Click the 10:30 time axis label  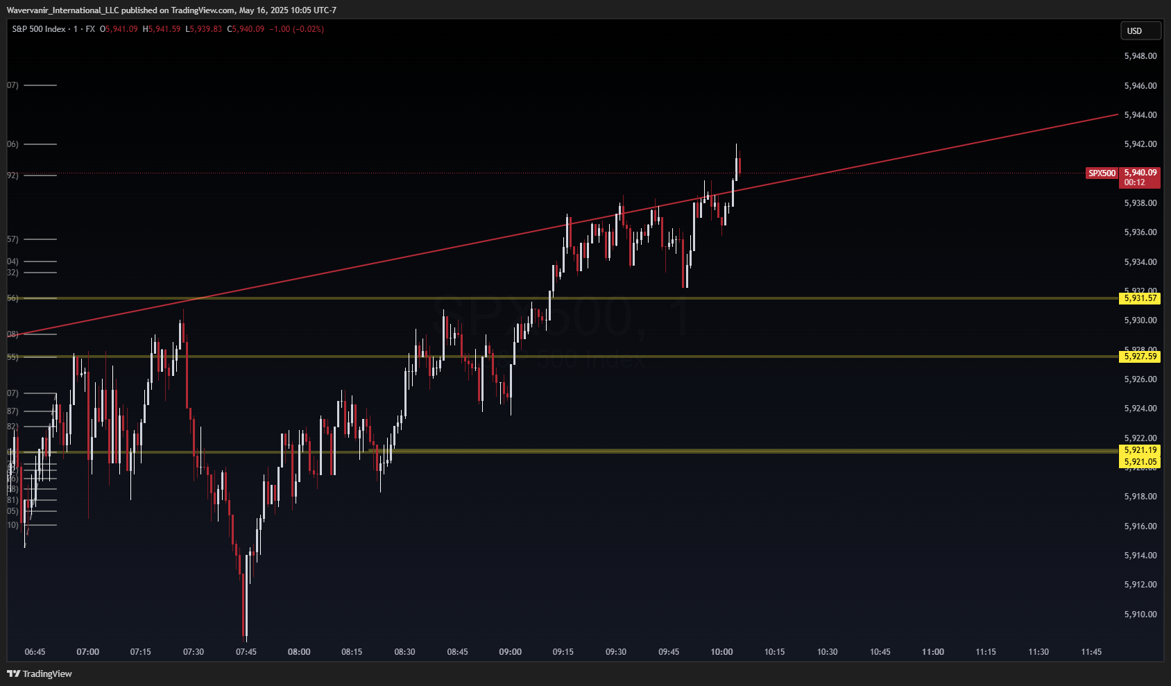tap(828, 652)
